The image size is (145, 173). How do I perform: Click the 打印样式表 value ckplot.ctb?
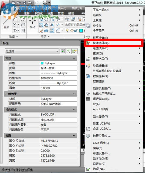click(x=59, y=120)
